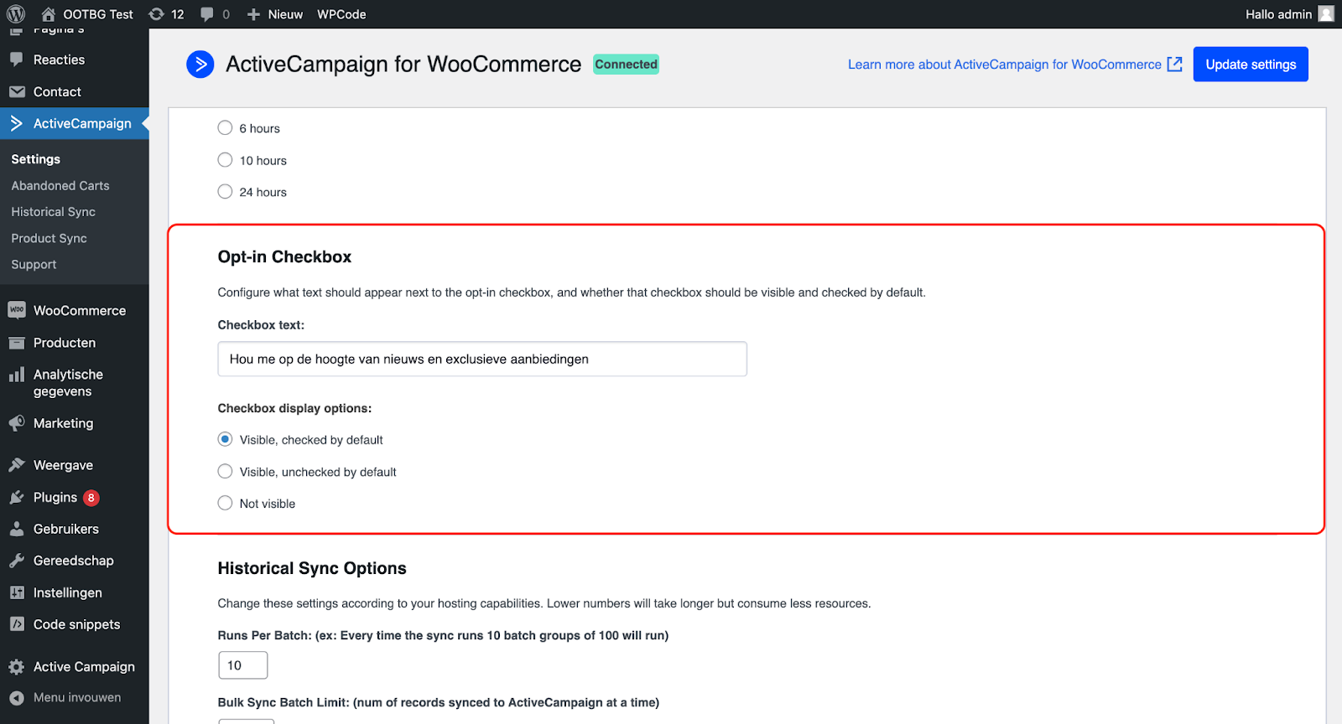Click the WooCommerce sidebar icon
1342x724 pixels.
point(17,310)
